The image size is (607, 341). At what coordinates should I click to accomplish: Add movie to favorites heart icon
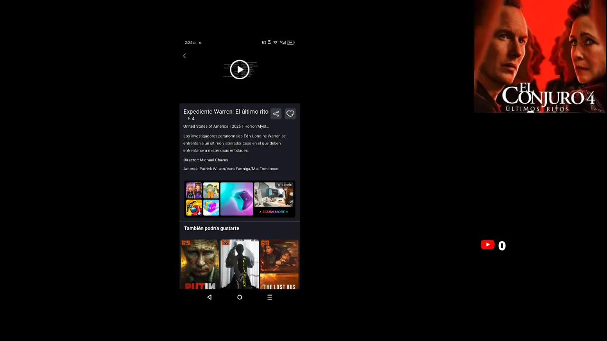tap(290, 114)
